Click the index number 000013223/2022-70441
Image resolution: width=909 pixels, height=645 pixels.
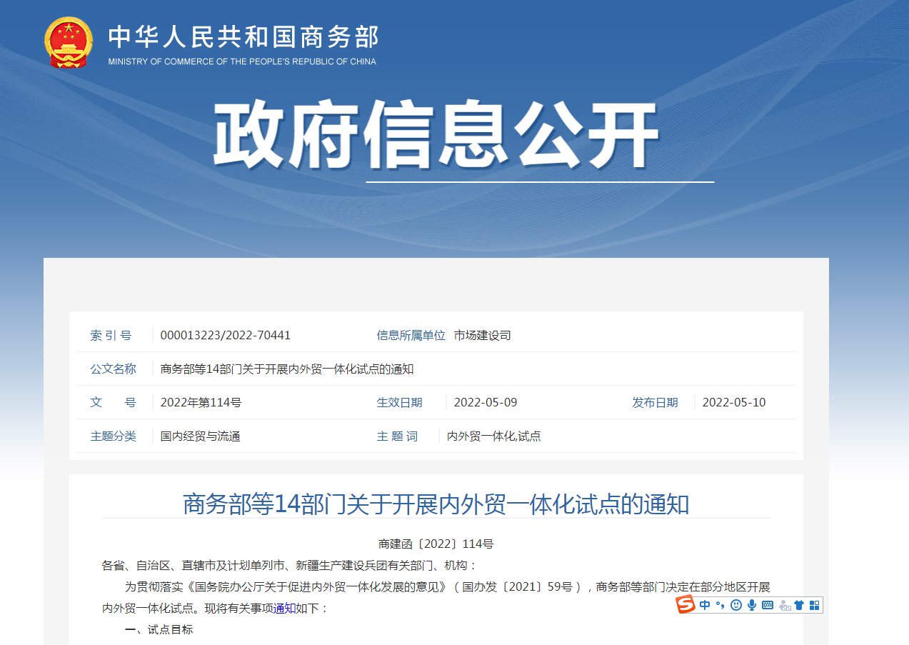225,335
